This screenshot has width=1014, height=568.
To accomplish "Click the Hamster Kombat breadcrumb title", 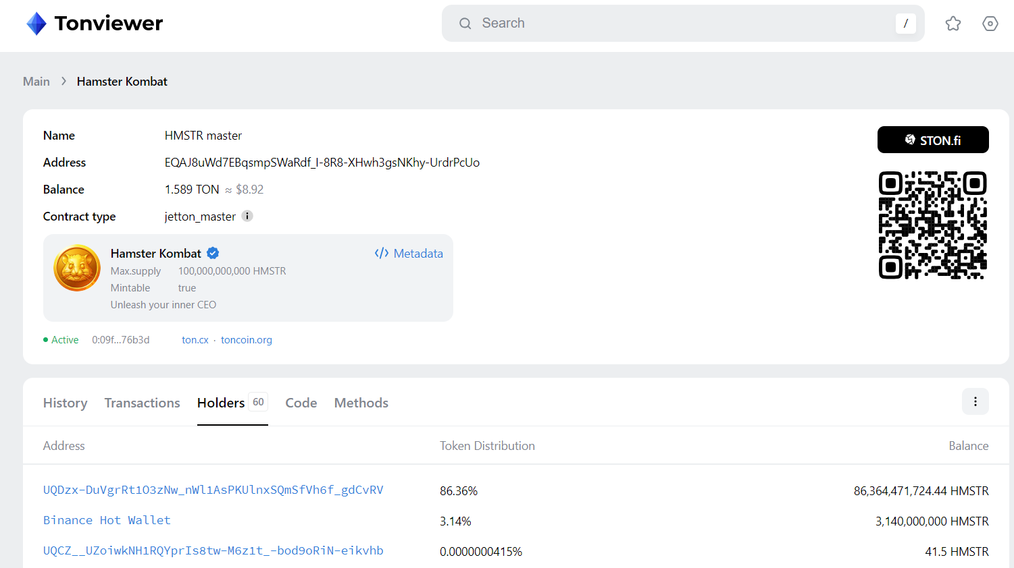I will (x=122, y=82).
